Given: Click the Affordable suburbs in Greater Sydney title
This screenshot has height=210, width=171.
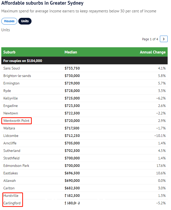Looking at the screenshot, I should coord(42,3).
